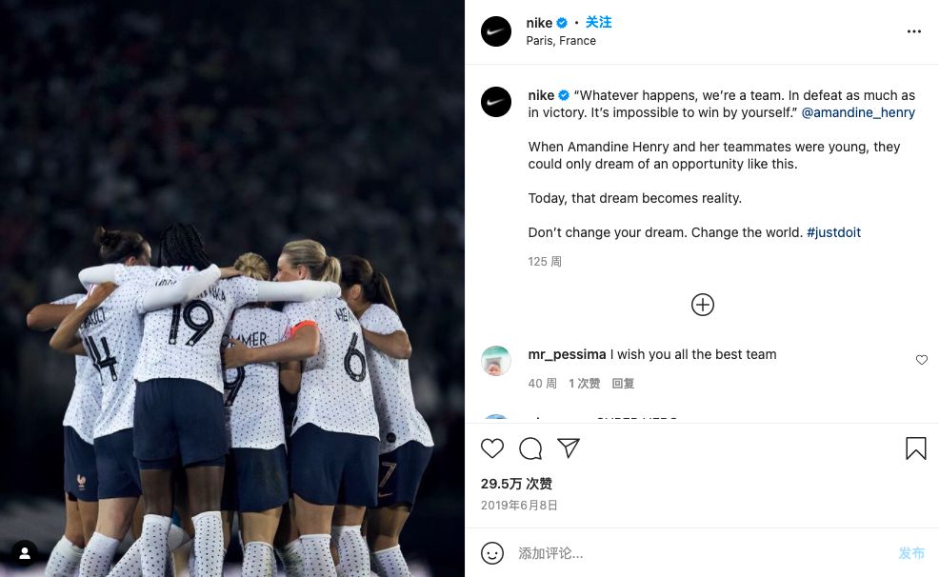
Task: Click the Paris, France location link
Action: pos(561,41)
